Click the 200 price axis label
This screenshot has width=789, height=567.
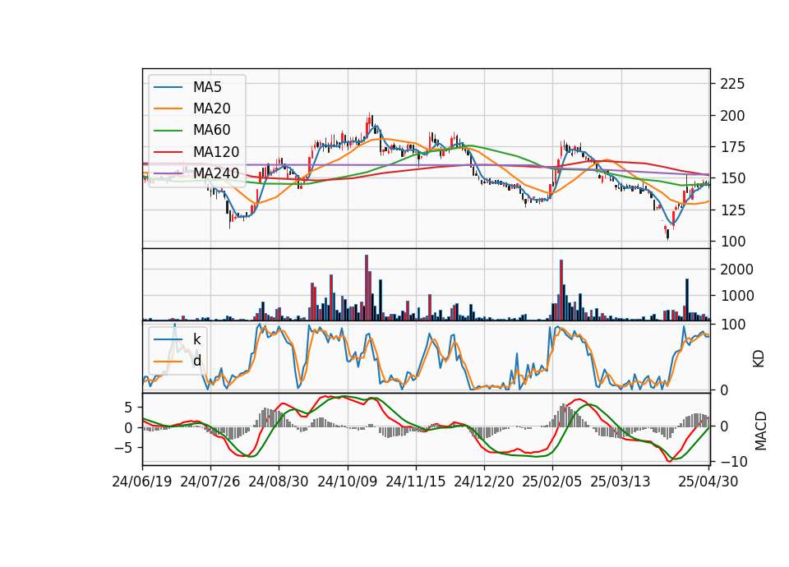732,116
